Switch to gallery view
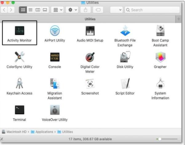 pos(45,10)
